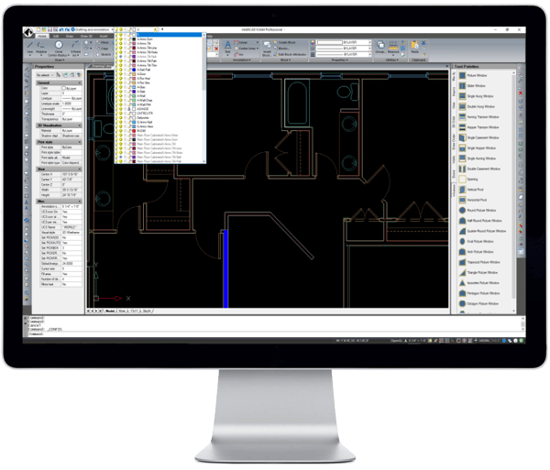Click the Group utility icon
The image size is (550, 470).
[380, 46]
